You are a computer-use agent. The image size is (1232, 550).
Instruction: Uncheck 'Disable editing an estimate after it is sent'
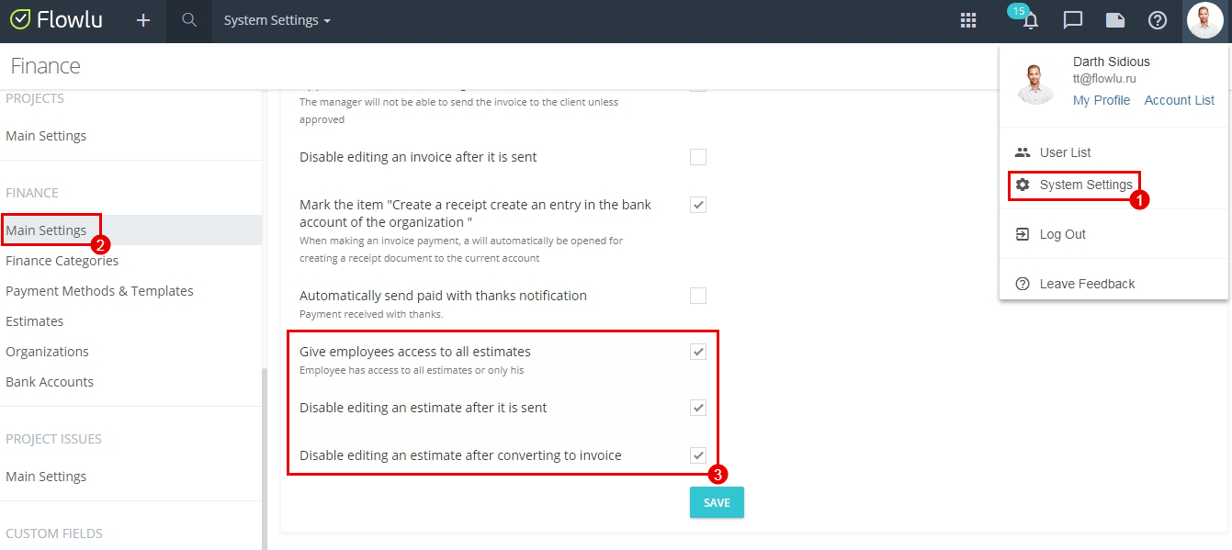(698, 408)
